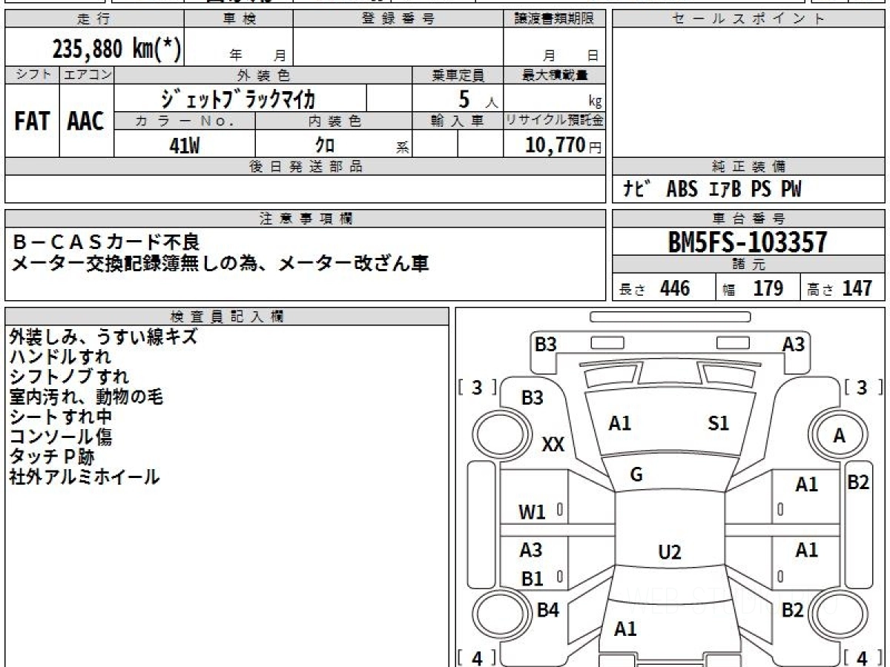890x667 pixels.
Task: Click the カラーNo. label
Action: 185,121
